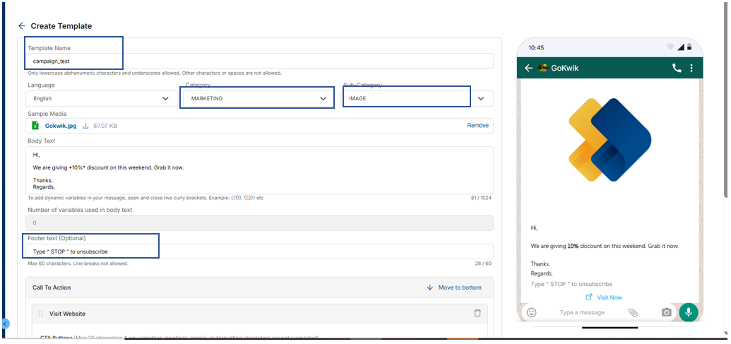Tap the camera icon in preview message bar
The height and width of the screenshot is (344, 731).
tap(667, 312)
